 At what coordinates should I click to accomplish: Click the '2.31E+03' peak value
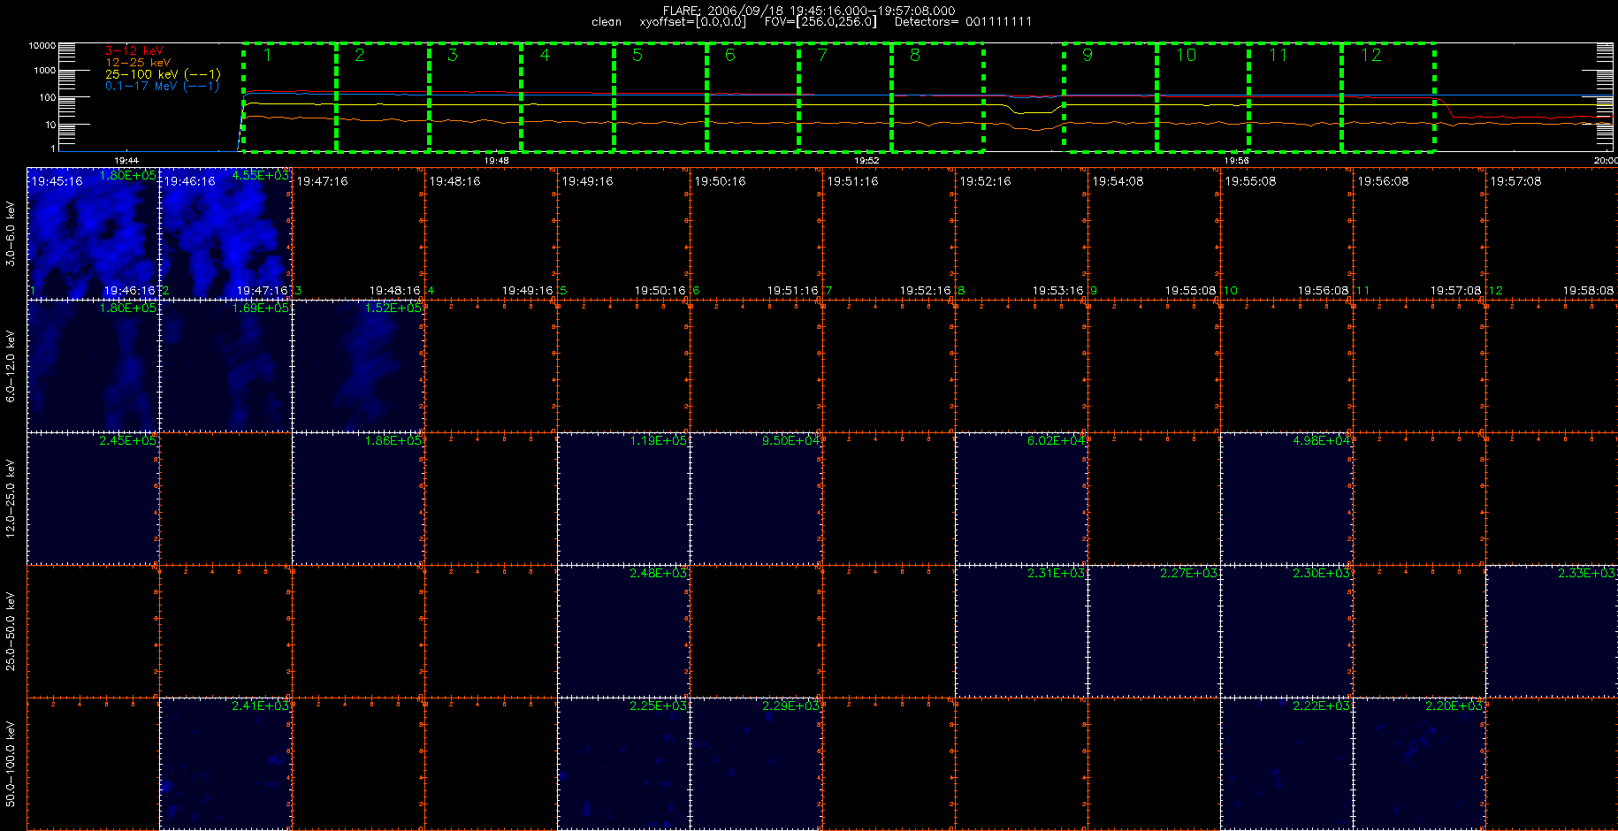tap(1056, 573)
